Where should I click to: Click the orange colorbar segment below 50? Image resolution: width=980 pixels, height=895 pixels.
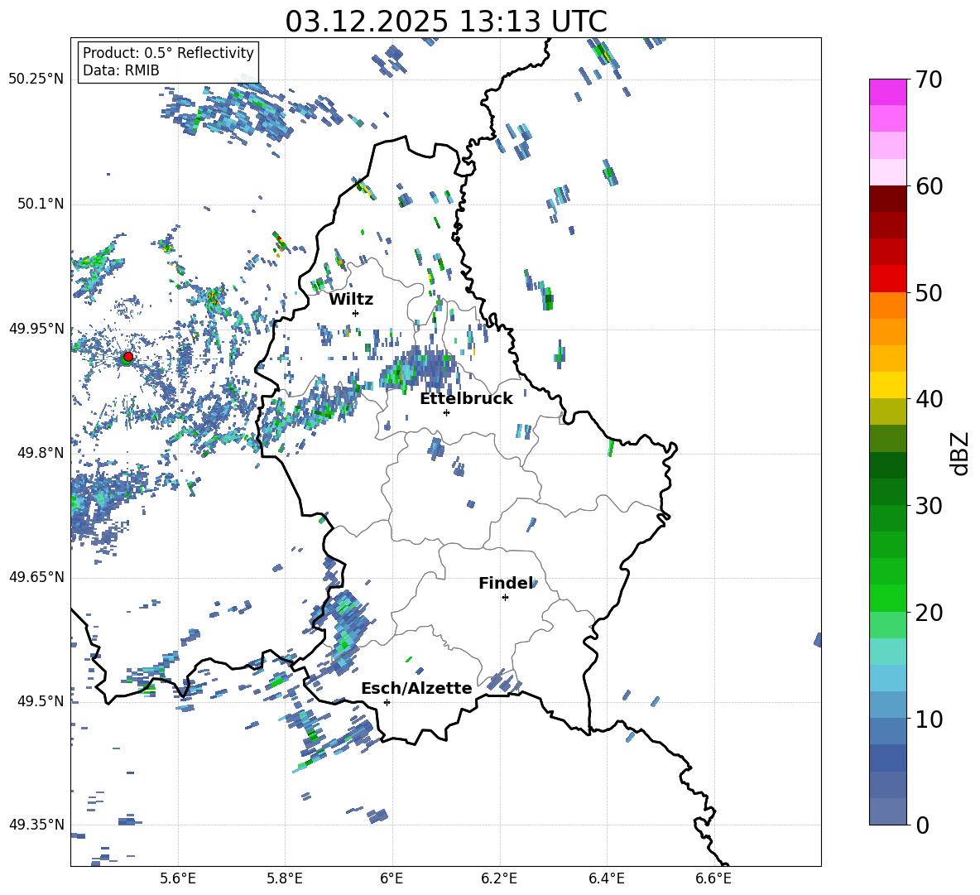[x=887, y=306]
